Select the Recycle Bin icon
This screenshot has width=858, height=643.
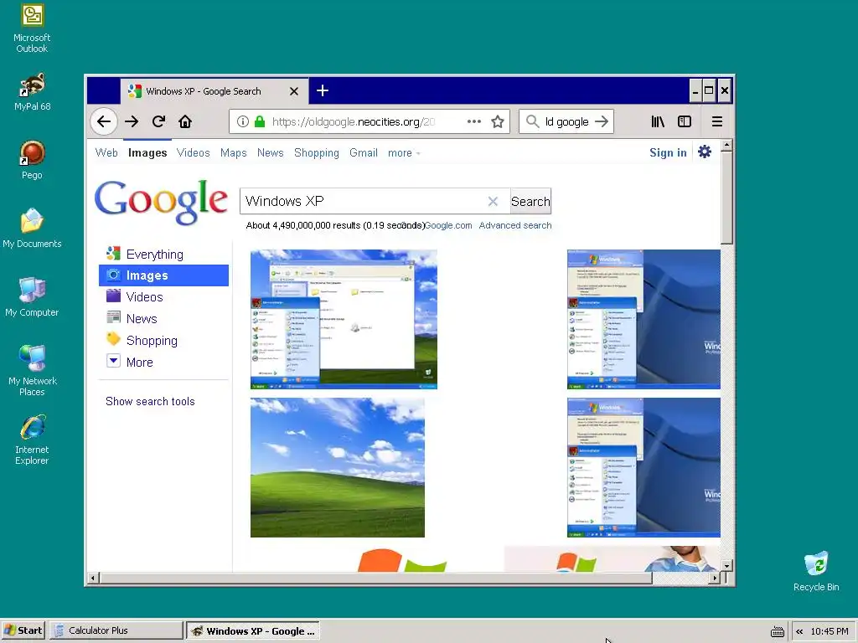click(x=816, y=571)
